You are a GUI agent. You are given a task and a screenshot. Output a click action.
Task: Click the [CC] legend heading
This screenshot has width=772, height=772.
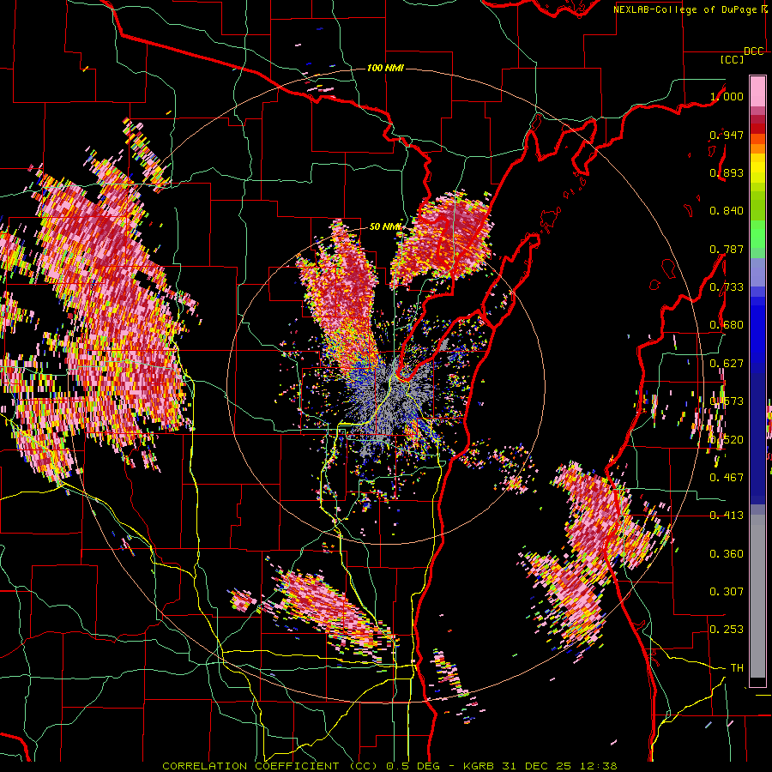pos(733,59)
